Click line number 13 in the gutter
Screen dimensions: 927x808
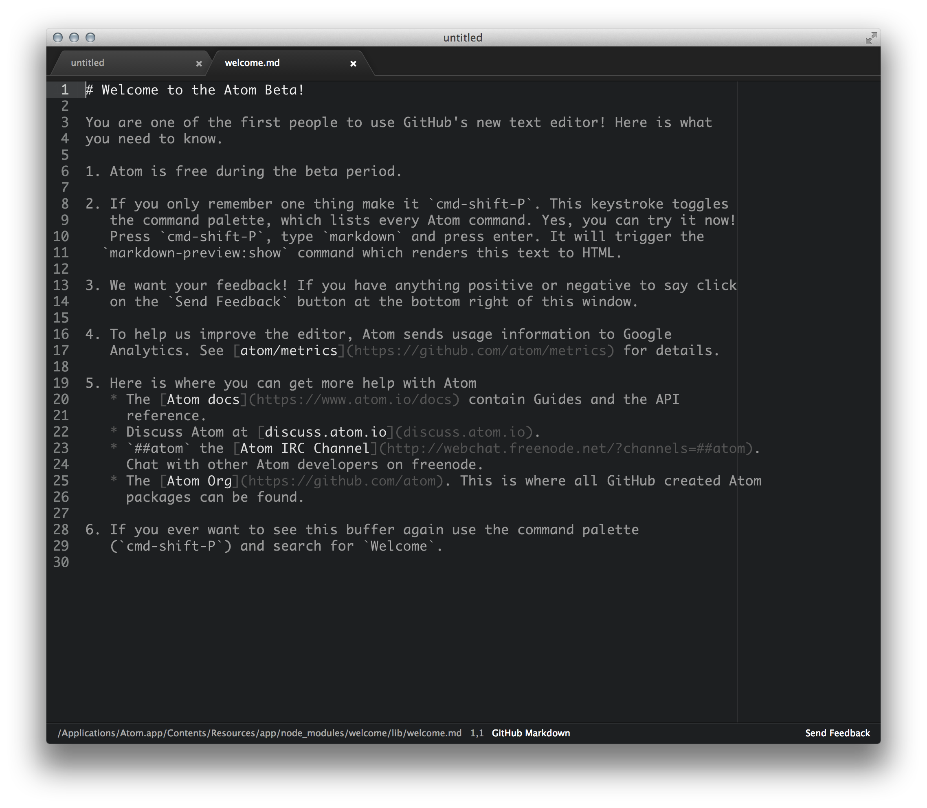pos(61,285)
